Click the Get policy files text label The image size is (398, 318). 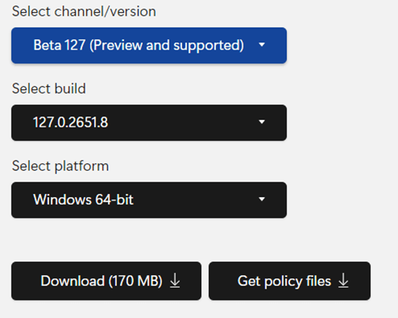(284, 281)
